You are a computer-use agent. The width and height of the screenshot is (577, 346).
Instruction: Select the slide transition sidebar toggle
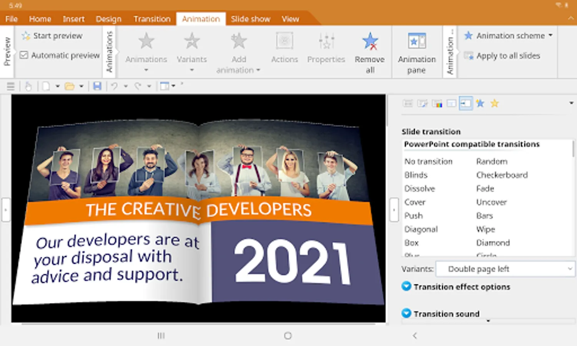(466, 103)
